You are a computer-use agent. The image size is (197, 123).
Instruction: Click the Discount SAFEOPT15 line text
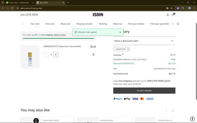tap(123, 64)
